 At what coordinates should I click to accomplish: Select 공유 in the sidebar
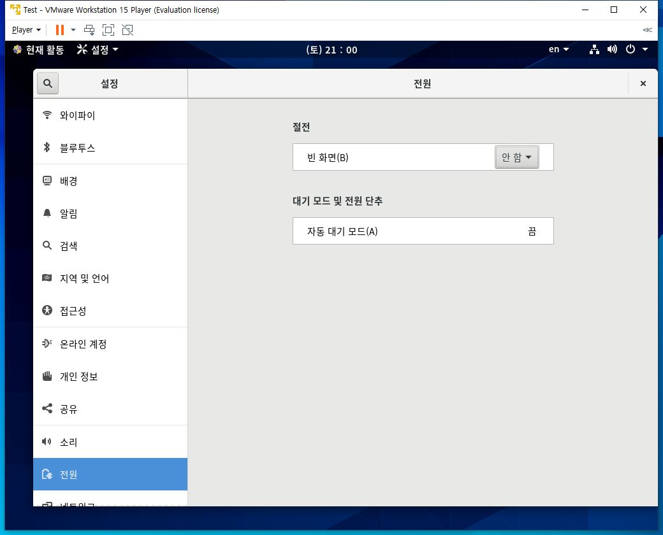click(x=110, y=409)
